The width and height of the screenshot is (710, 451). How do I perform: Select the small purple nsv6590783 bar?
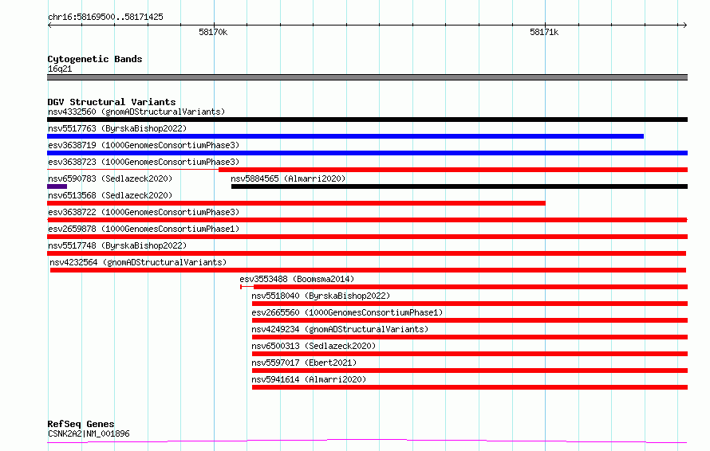57,186
